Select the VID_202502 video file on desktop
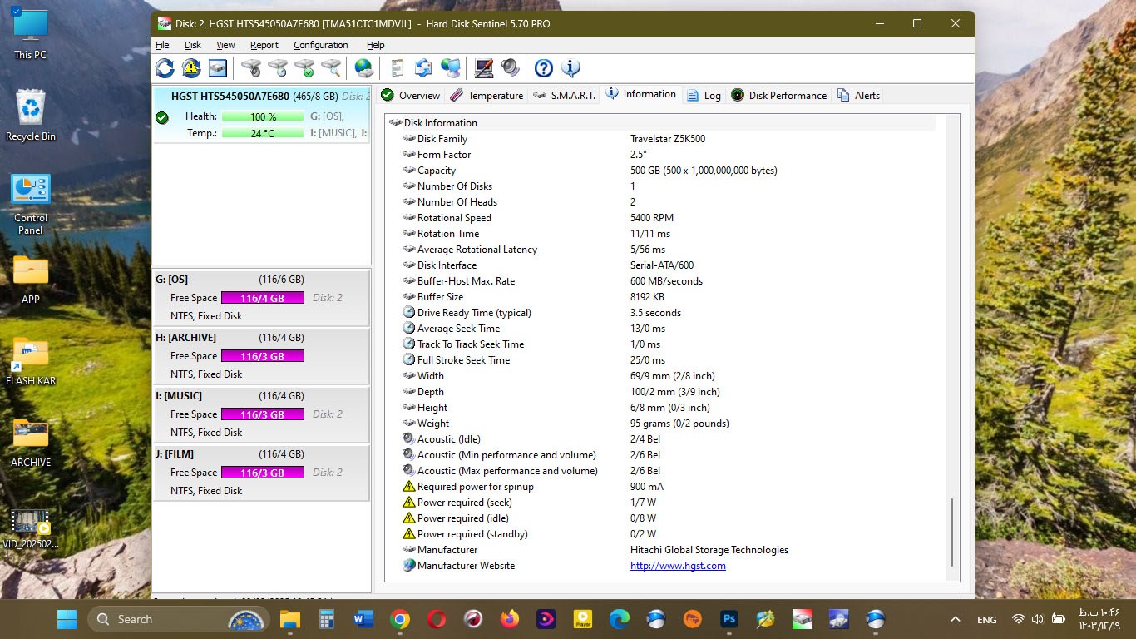 [31, 529]
